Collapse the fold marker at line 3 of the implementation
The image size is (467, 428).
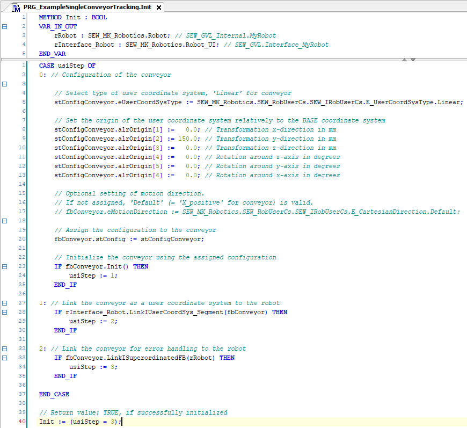[5, 84]
